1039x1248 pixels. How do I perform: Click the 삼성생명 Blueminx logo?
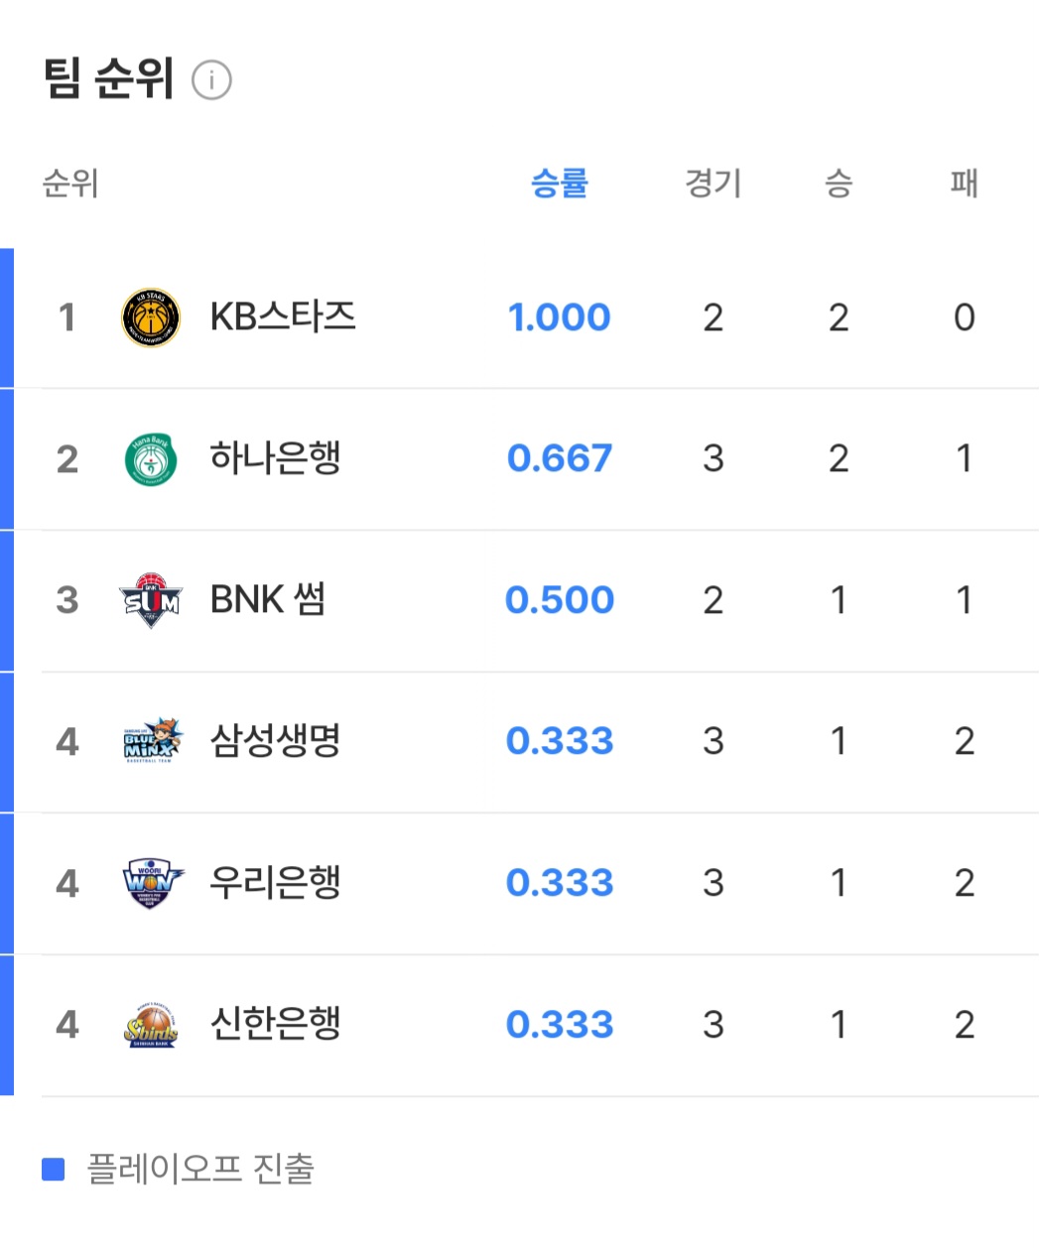tap(152, 741)
